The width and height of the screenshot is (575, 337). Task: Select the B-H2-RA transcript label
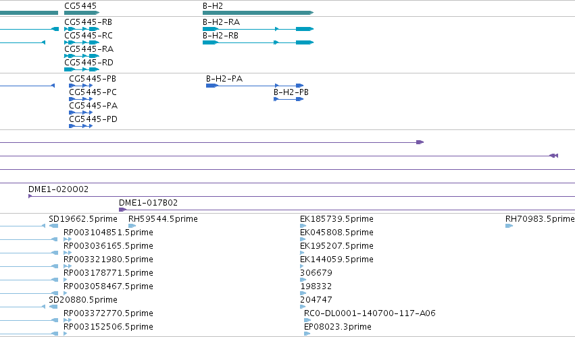[221, 22]
